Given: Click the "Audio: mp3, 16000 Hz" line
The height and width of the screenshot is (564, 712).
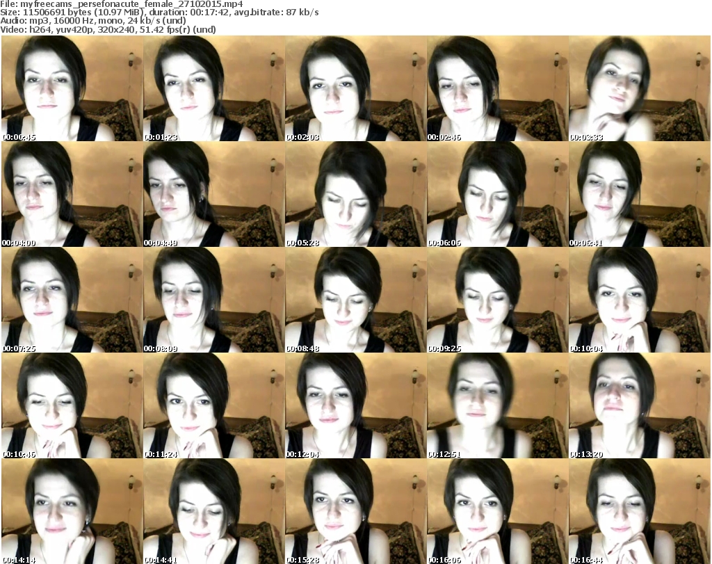Looking at the screenshot, I should (93, 21).
